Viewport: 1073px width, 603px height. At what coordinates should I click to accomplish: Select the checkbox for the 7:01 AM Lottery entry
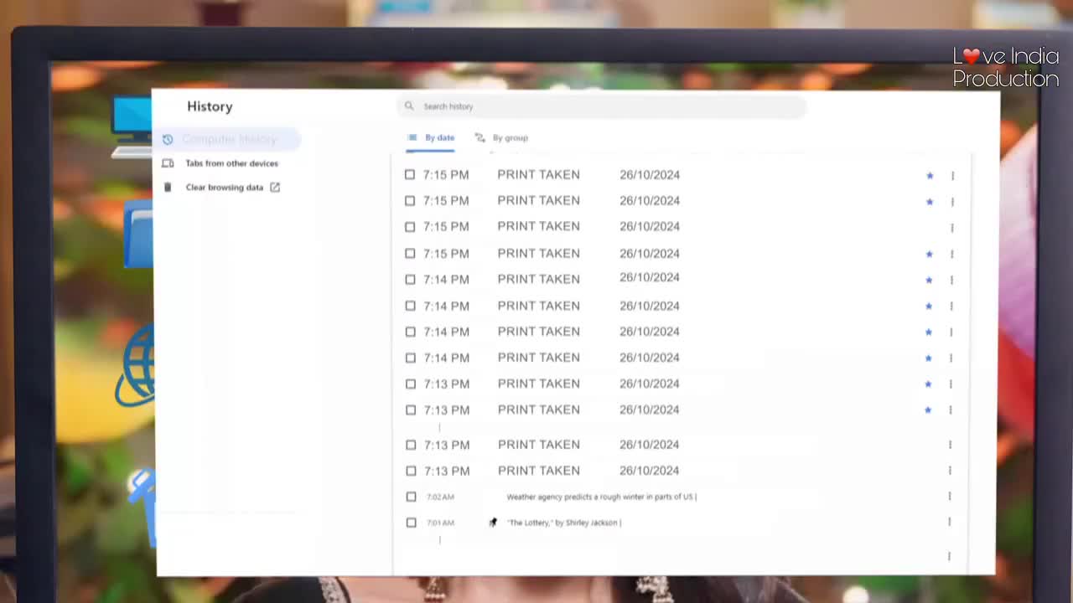point(411,523)
